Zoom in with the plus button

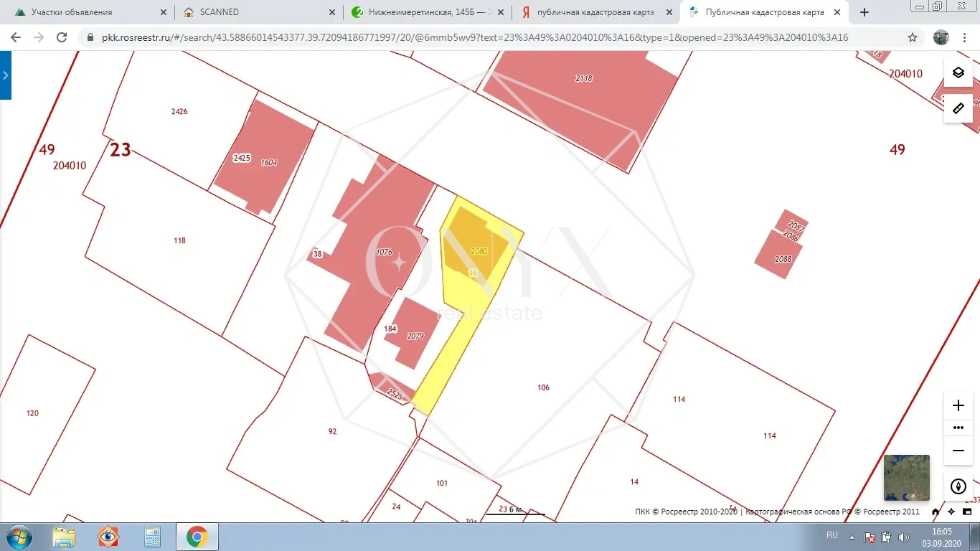point(958,405)
